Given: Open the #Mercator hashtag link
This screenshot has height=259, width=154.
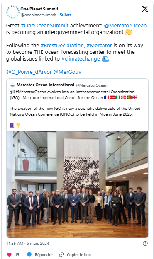Looking at the screenshot, I should click(99, 45).
